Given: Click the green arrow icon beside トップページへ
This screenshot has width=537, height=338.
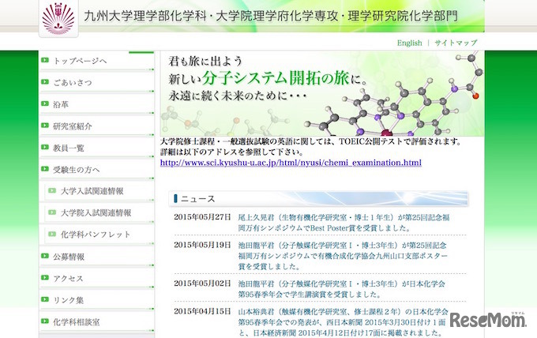Looking at the screenshot, I should pos(45,60).
